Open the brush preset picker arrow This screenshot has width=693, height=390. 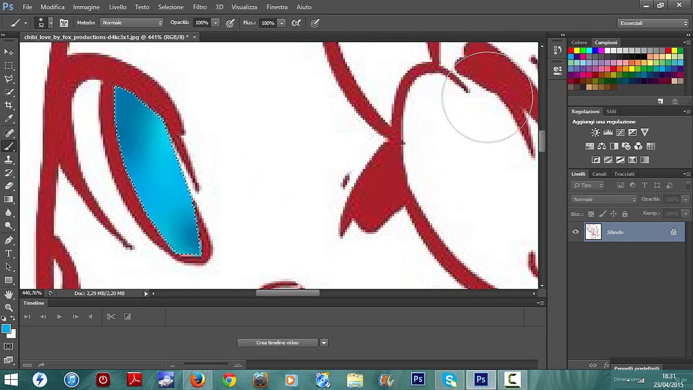pyautogui.click(x=50, y=23)
